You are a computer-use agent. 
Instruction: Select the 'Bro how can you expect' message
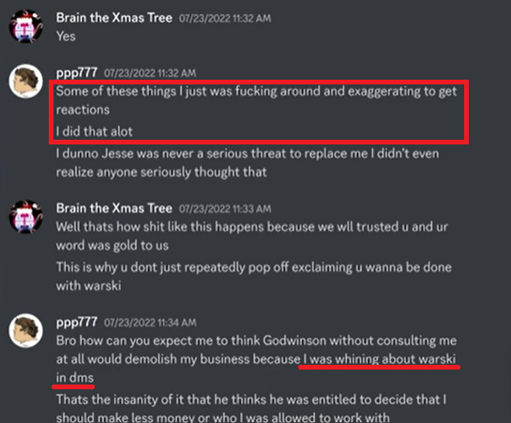coord(257,359)
